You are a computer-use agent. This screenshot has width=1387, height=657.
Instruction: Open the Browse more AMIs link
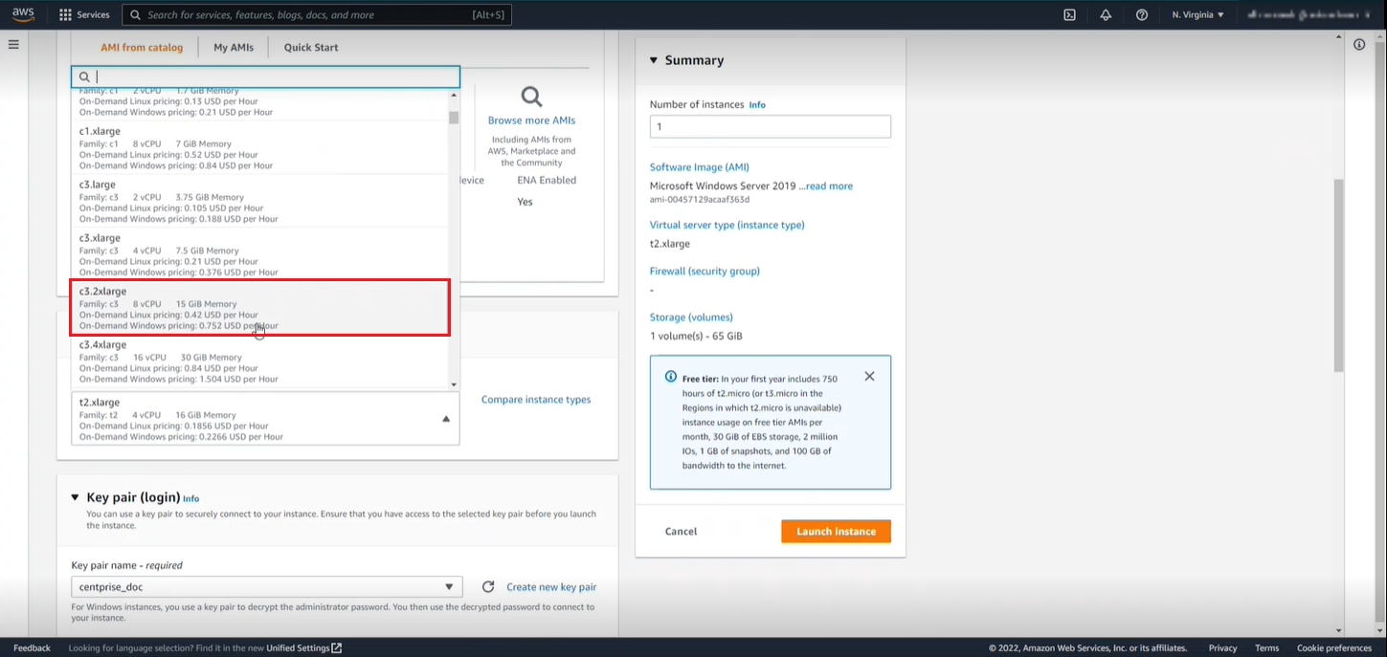point(531,120)
